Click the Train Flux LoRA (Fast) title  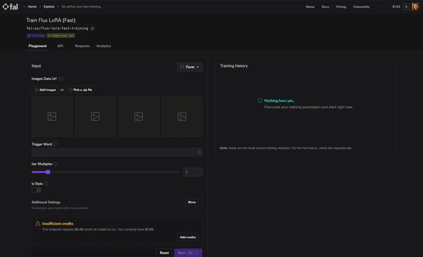click(x=51, y=20)
